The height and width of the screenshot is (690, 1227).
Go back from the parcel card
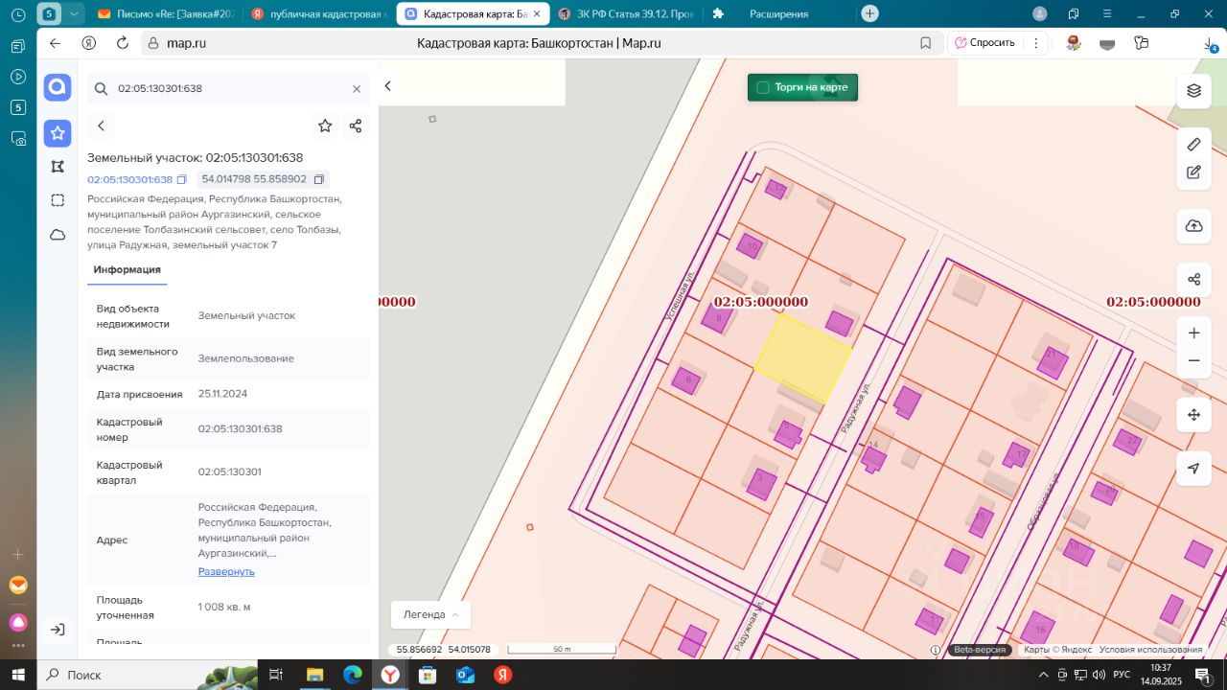click(x=101, y=126)
